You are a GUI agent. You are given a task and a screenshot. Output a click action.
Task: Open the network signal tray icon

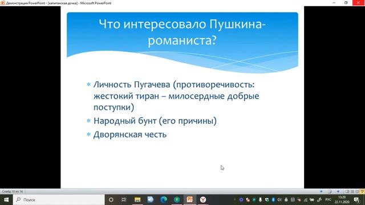[306, 200]
